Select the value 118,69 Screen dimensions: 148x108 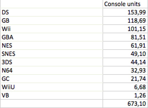[125, 20]
